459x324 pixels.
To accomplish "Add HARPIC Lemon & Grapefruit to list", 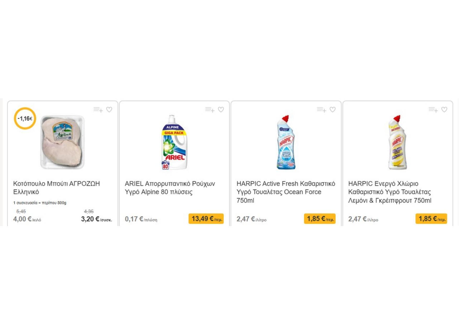I will point(433,109).
